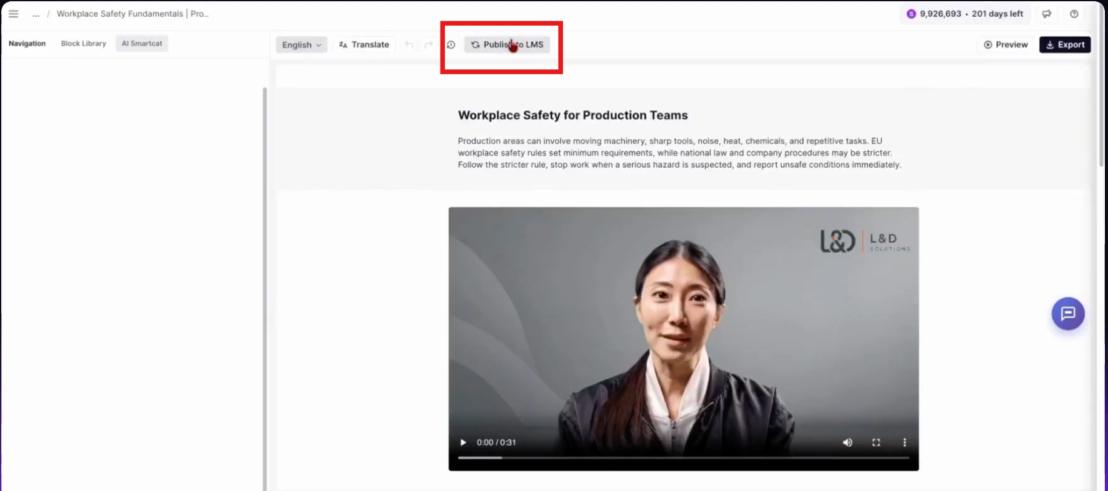Viewport: 1108px width, 491px height.
Task: Open the announcements megaphone icon
Action: (x=1047, y=14)
